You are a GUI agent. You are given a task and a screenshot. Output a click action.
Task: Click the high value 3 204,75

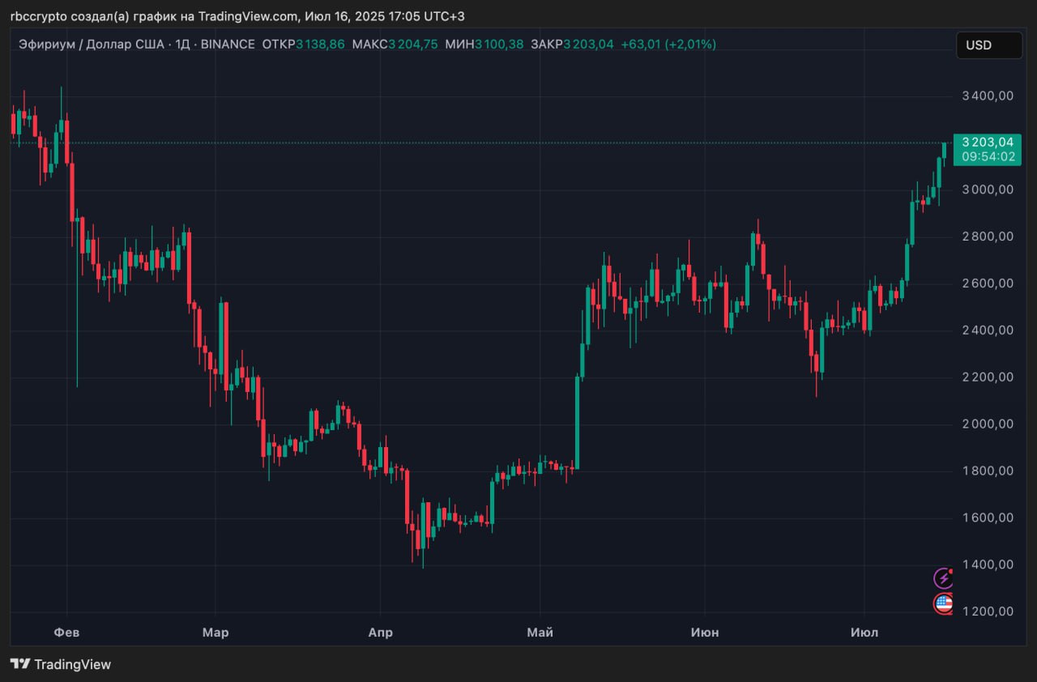(x=413, y=45)
